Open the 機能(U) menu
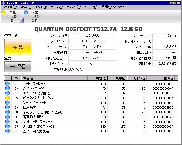This screenshot has height=145, width=182. (41, 7)
